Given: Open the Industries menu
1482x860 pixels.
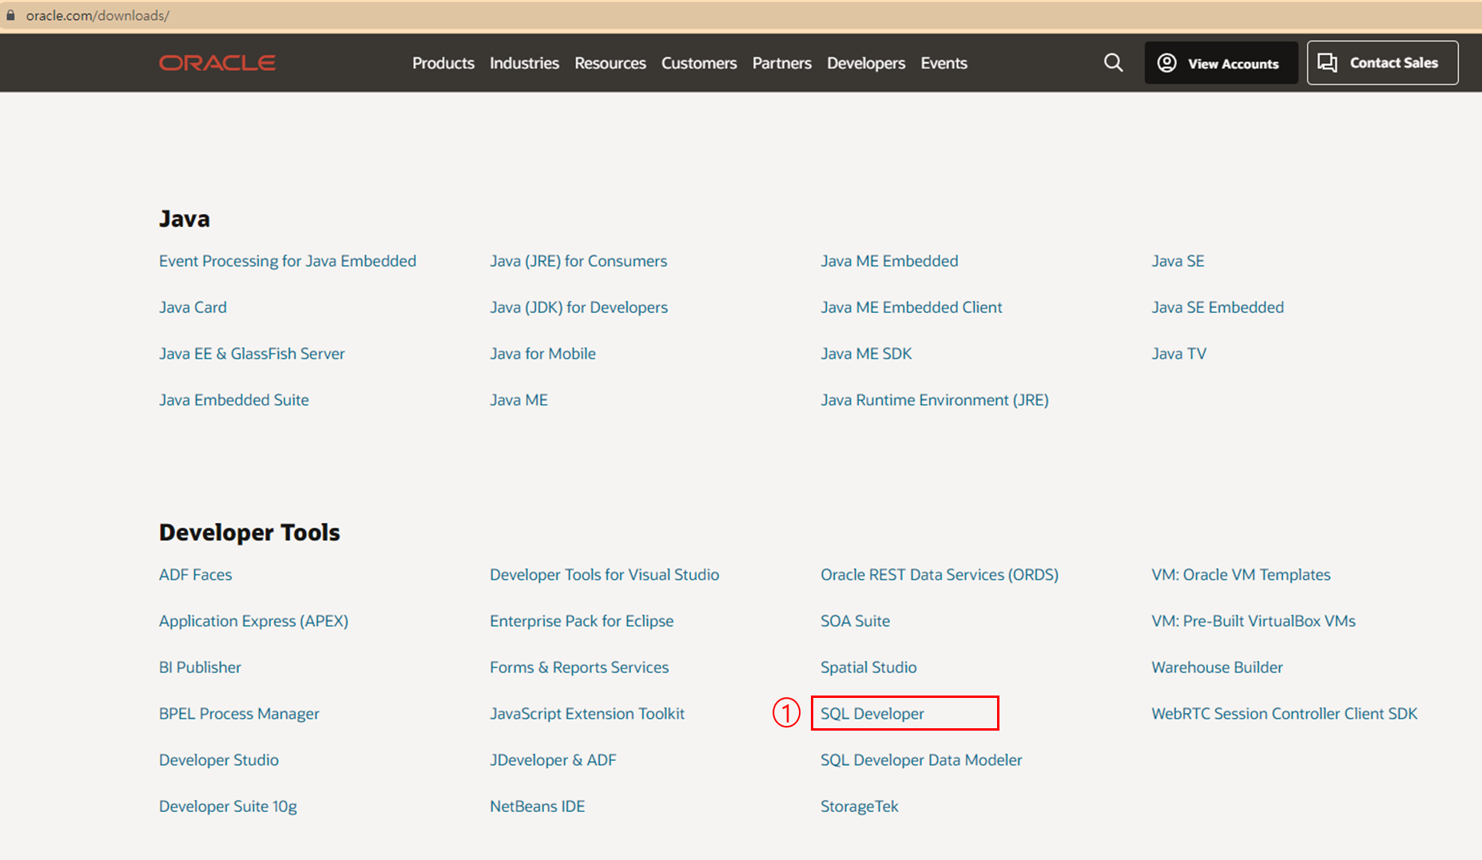Looking at the screenshot, I should (x=524, y=63).
